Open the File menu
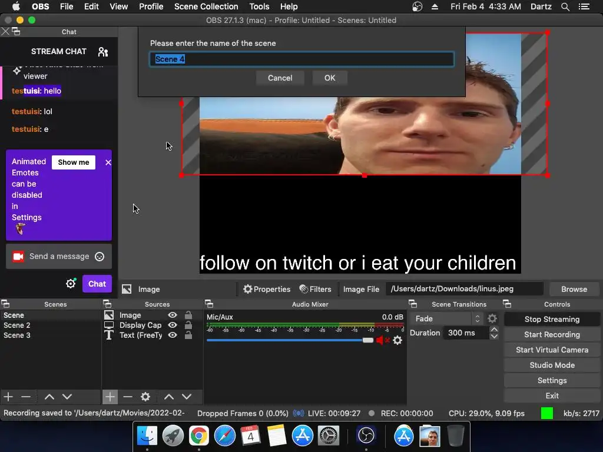This screenshot has width=603, height=452. click(67, 6)
